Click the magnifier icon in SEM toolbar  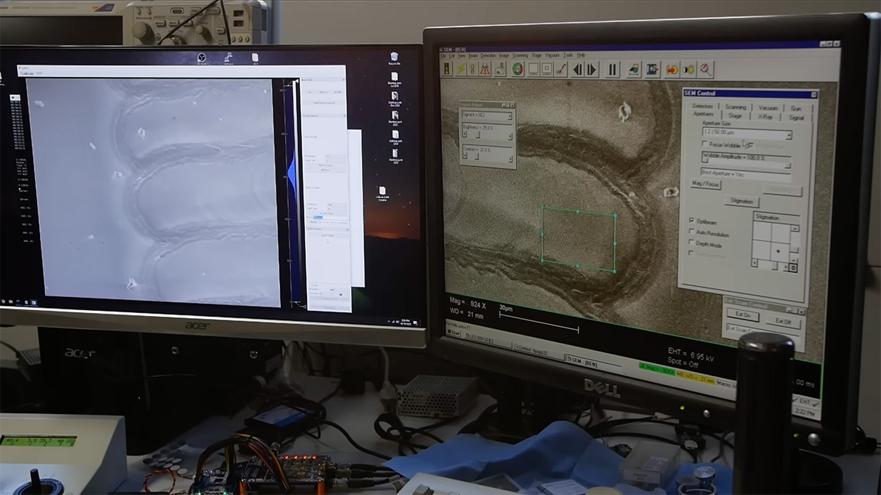pos(705,69)
